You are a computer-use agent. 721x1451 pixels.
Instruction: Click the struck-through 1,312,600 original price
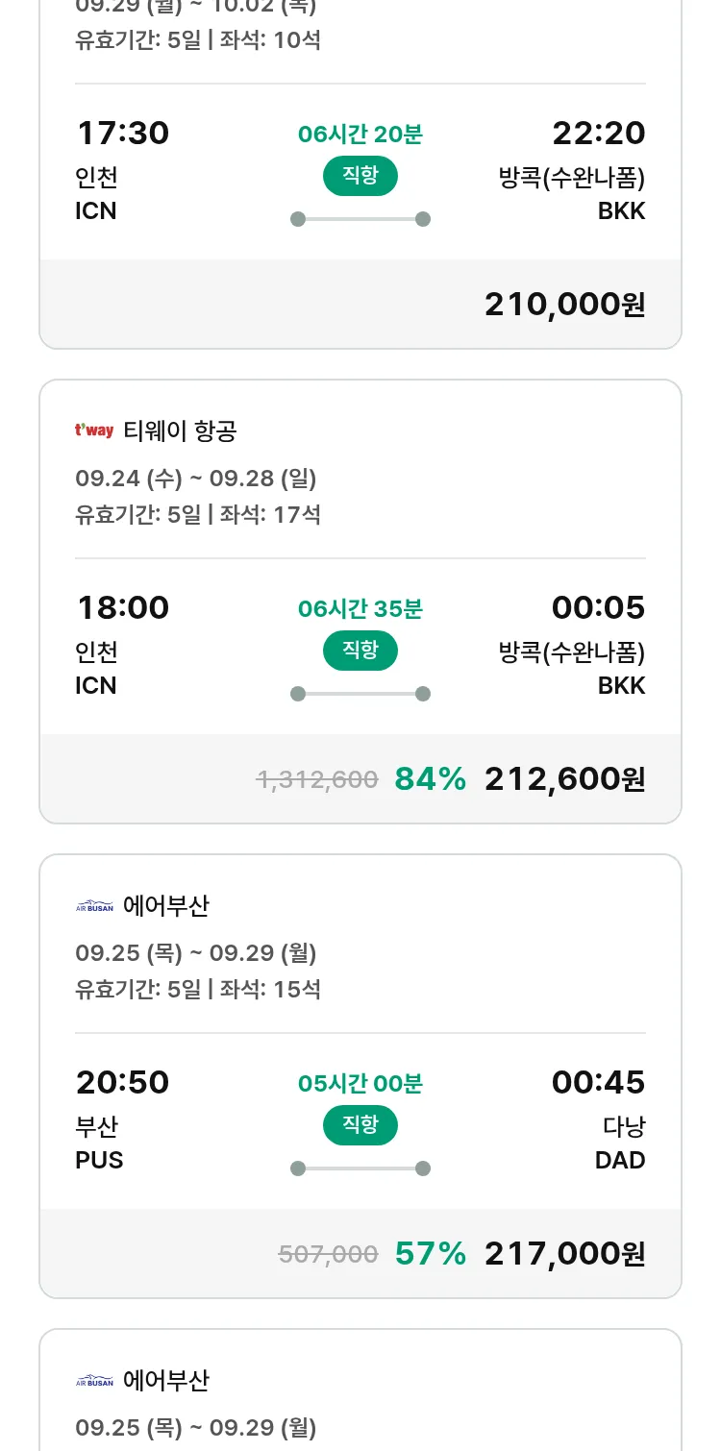[x=317, y=779]
